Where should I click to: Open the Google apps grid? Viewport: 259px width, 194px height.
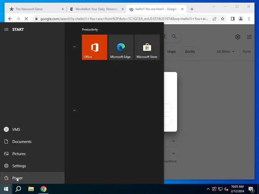[x=249, y=37]
